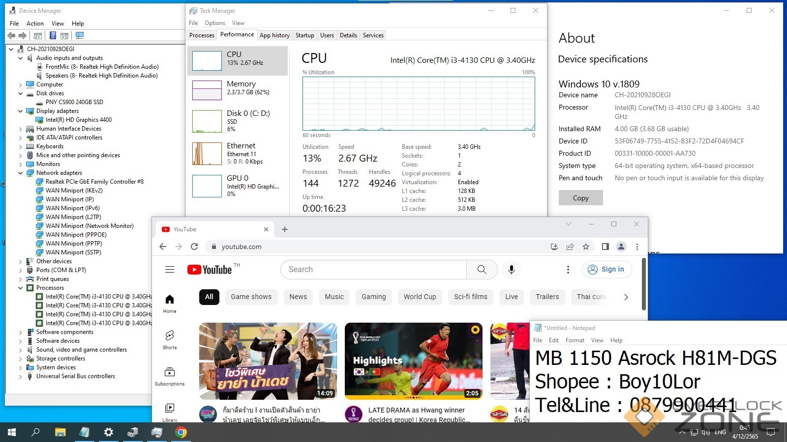Click the YouTube voice search microphone icon
The width and height of the screenshot is (787, 442).
pos(512,270)
